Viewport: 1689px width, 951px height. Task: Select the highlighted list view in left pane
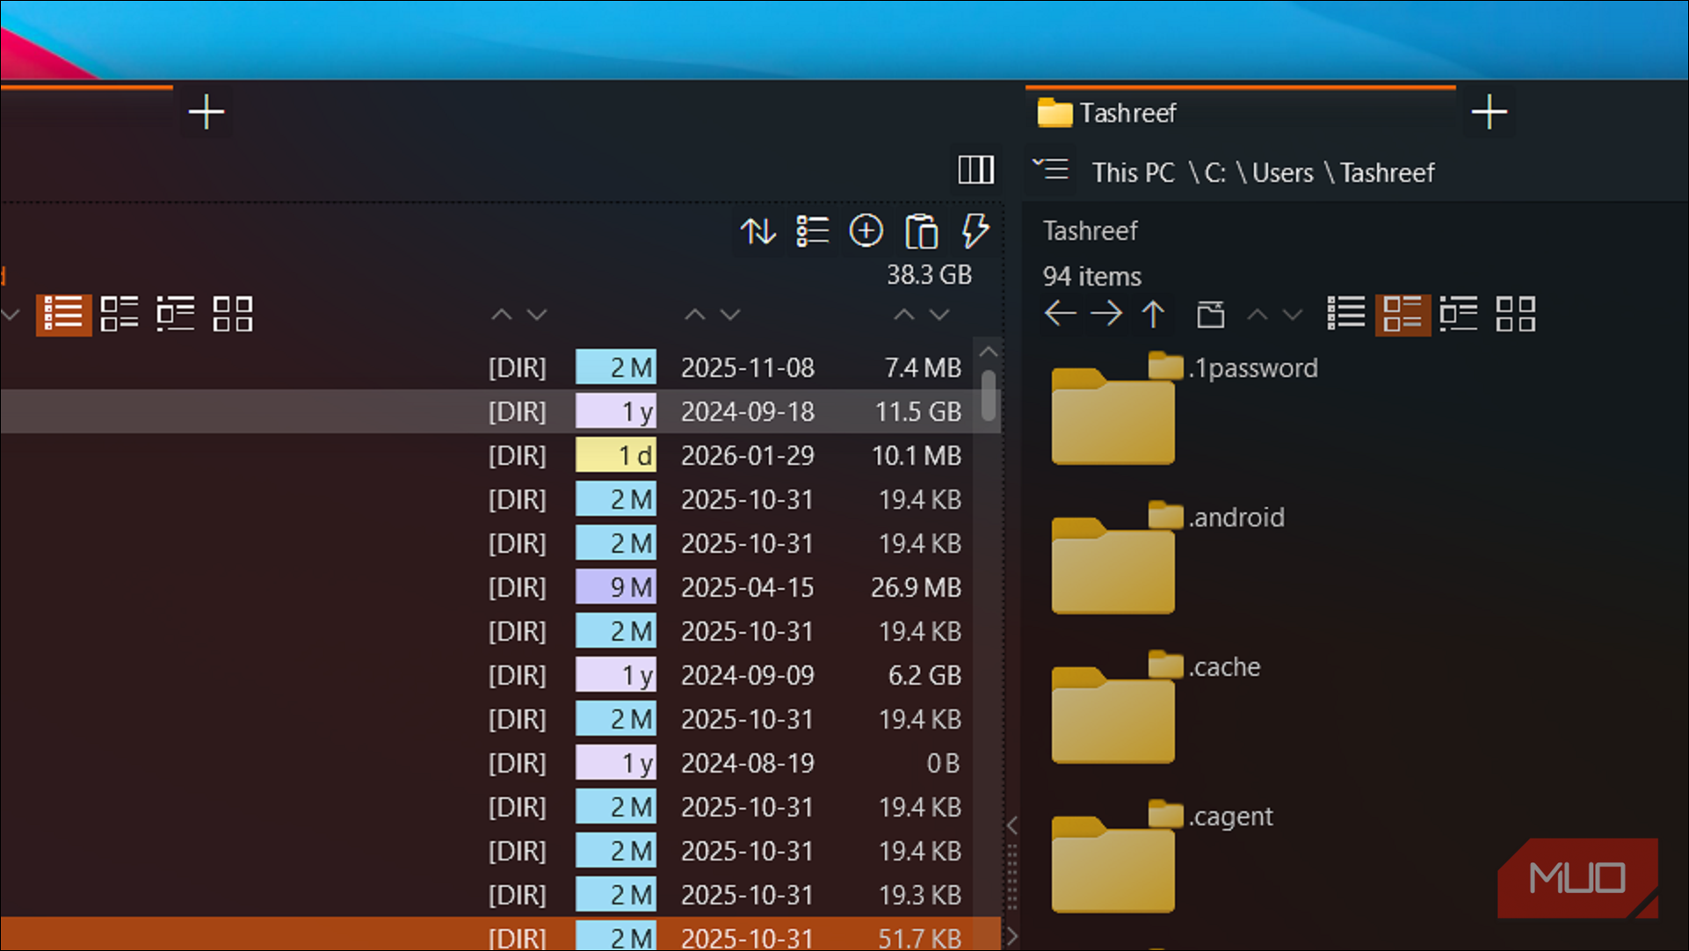[63, 314]
